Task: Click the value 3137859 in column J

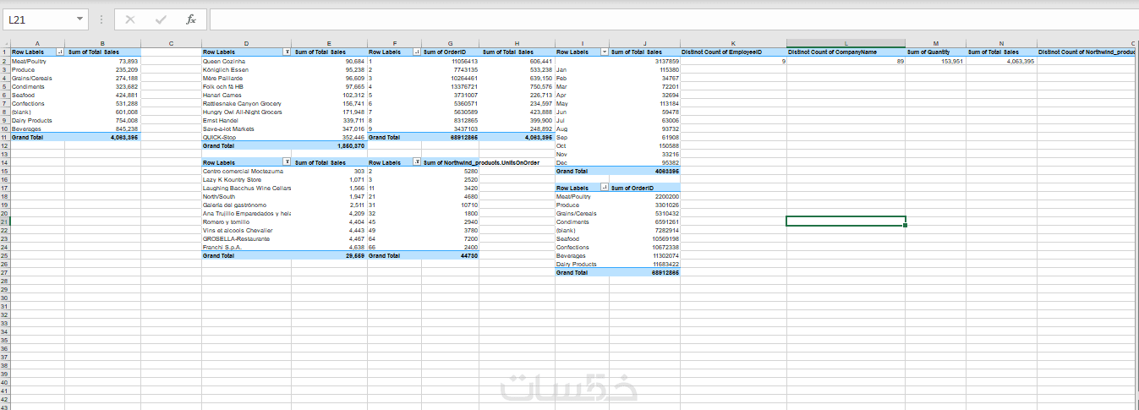Action: pyautogui.click(x=644, y=61)
